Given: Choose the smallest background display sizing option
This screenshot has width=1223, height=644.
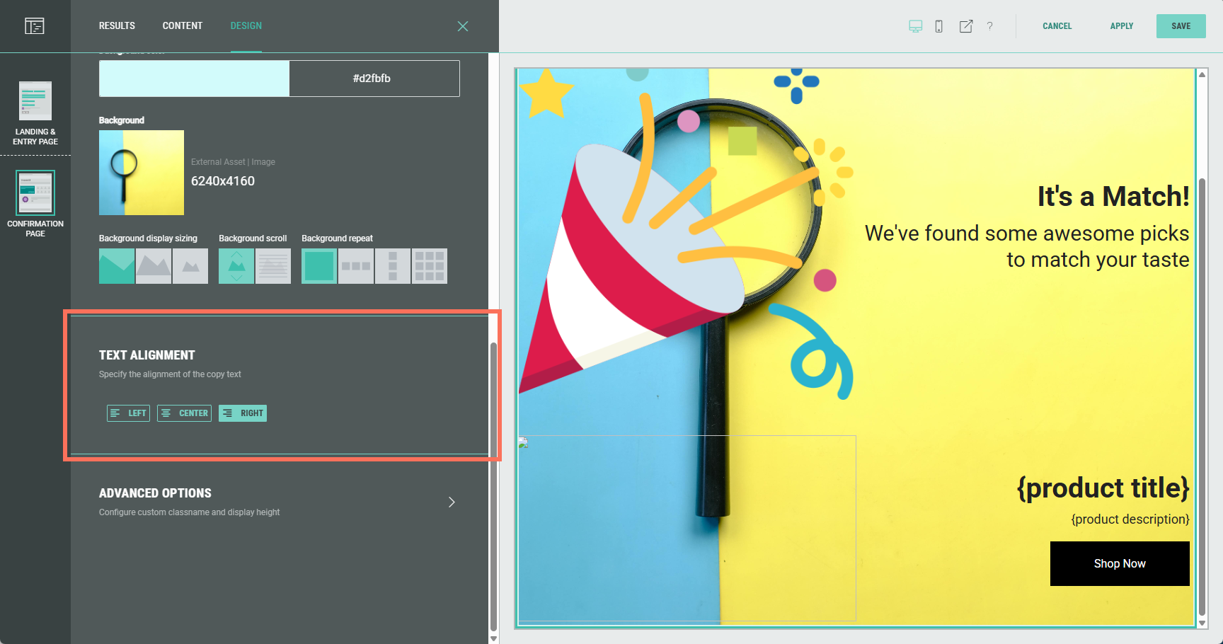Looking at the screenshot, I should 190,266.
